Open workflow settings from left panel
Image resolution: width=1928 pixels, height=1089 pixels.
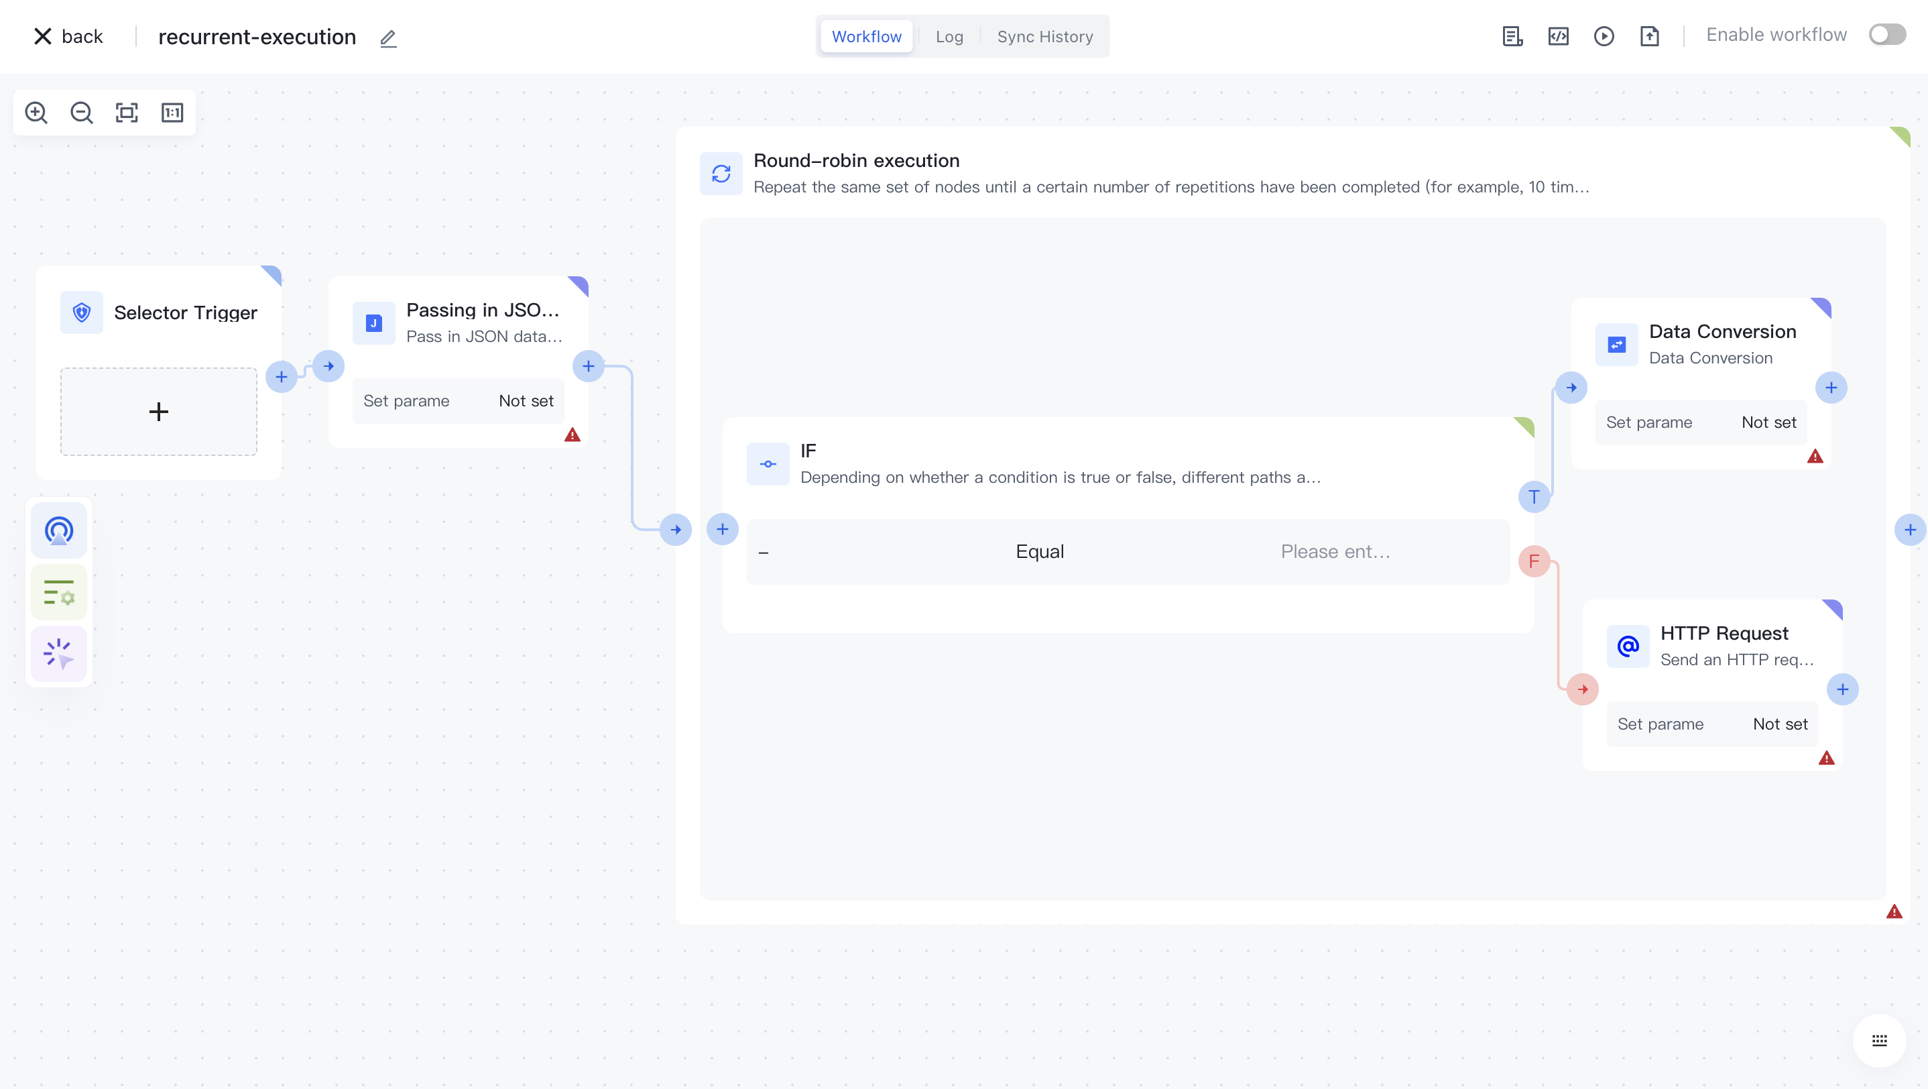pos(58,592)
